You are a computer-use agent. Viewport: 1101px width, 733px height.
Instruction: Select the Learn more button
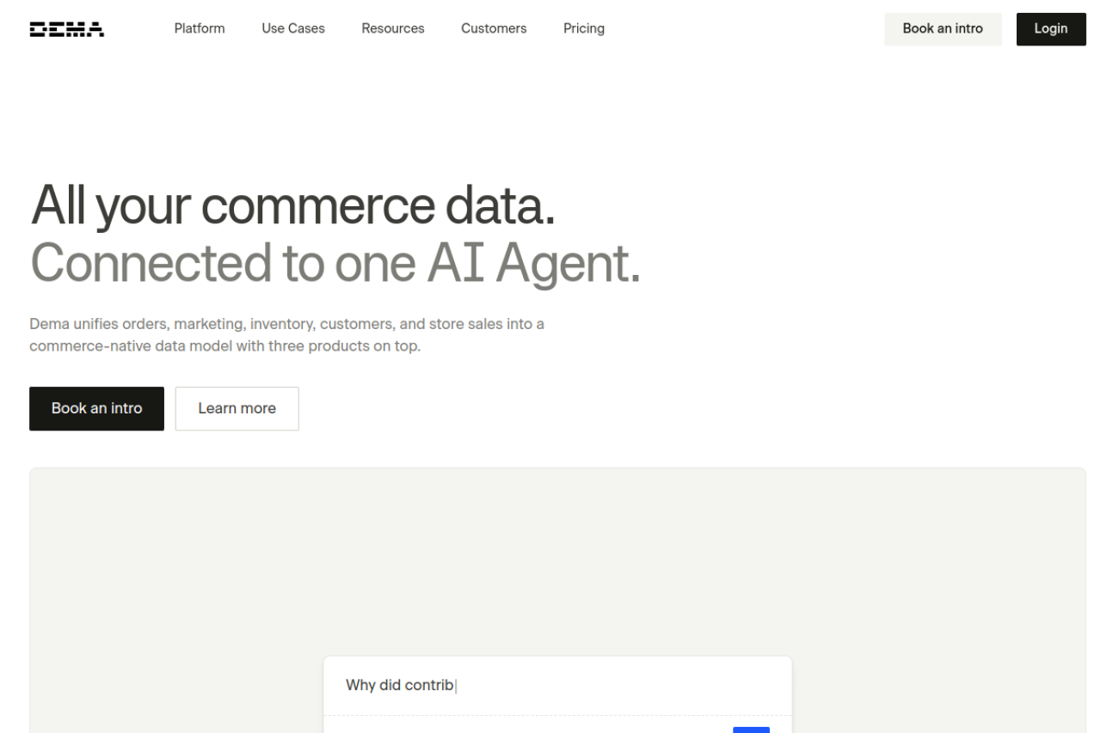tap(237, 408)
